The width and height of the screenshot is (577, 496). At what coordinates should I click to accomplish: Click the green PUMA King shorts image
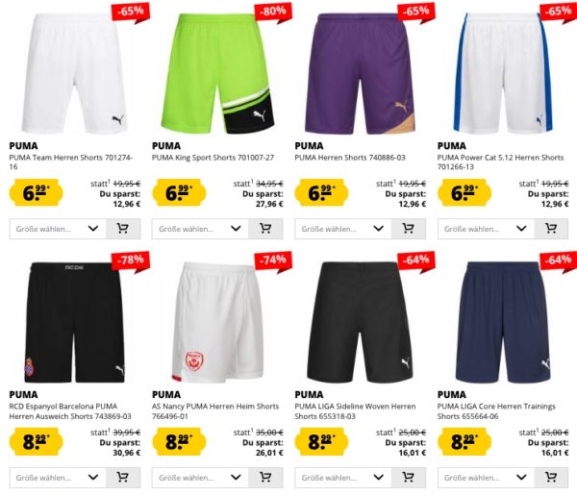[217, 74]
